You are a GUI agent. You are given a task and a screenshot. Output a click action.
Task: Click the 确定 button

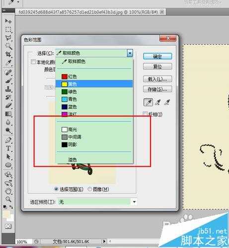[157, 57]
